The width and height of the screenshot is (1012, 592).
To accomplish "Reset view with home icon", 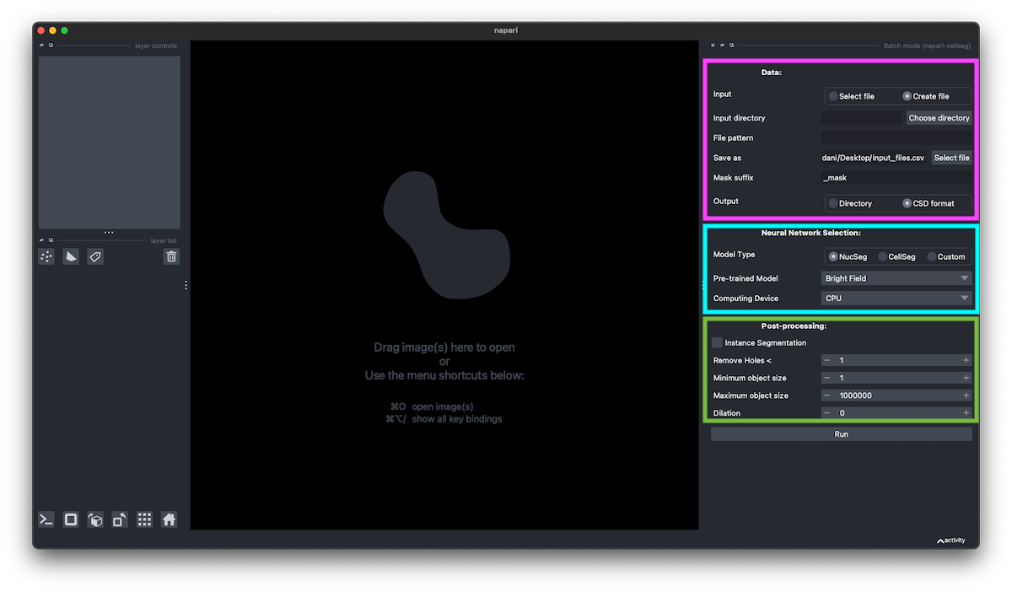I will point(169,519).
